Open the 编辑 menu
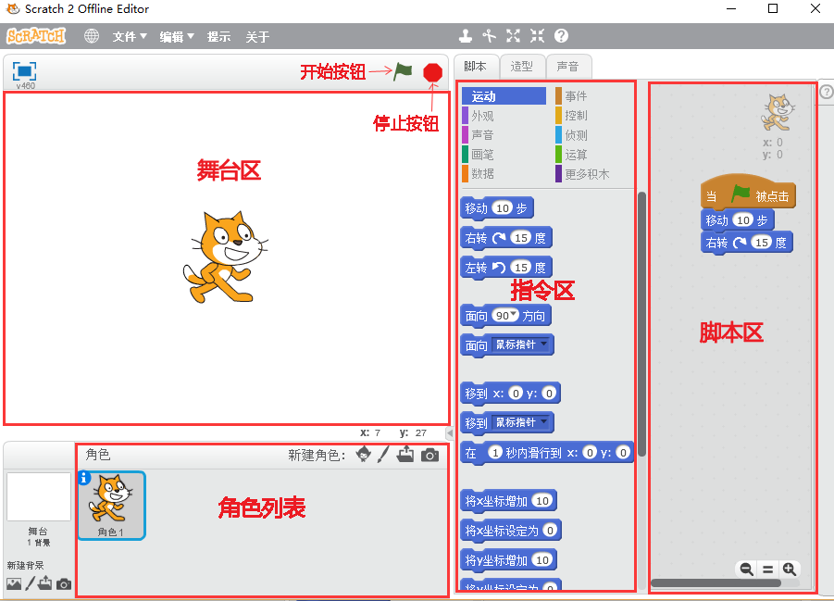This screenshot has width=834, height=601. tap(177, 36)
